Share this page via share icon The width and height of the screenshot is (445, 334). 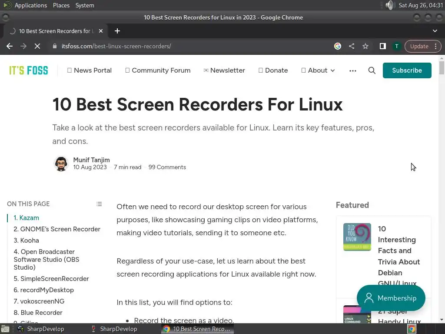tap(352, 46)
